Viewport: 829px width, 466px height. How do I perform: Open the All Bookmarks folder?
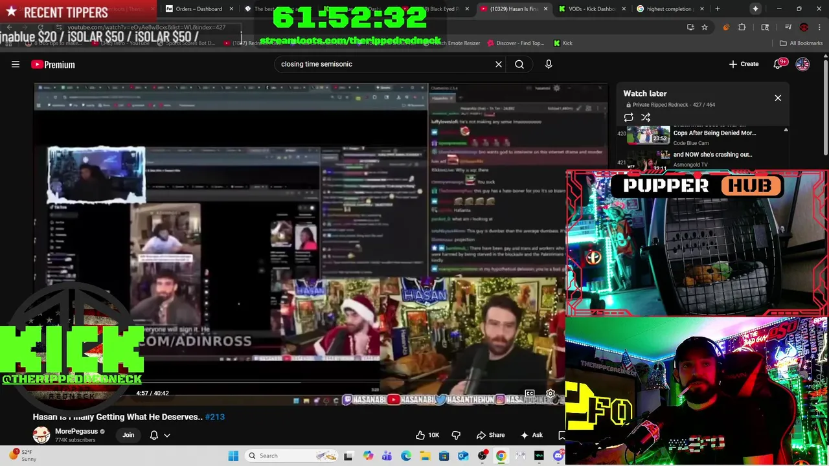801,43
